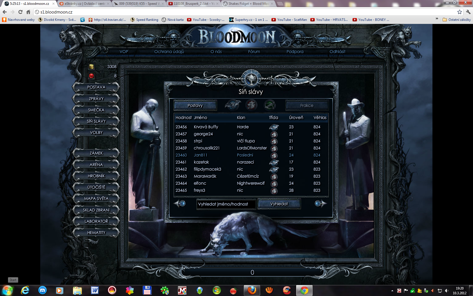Go to ZÁMEK section
Image resolution: width=473 pixels, height=296 pixels.
click(x=96, y=153)
